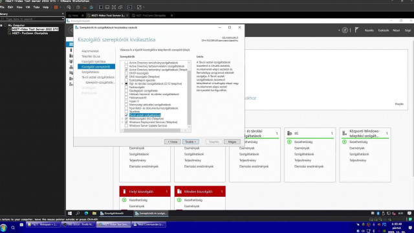
Task: Cancel the wizard with Mégse
Action: [232, 142]
